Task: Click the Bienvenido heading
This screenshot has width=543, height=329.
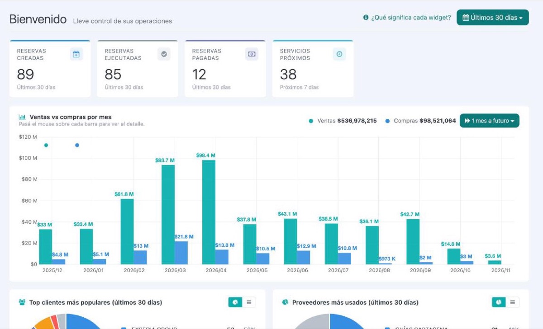Action: (38, 19)
